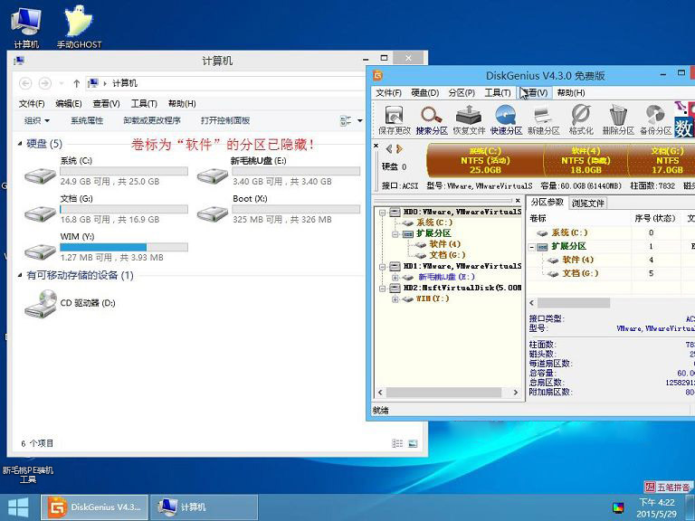
Task: Click 卸载或更改程序 in the Explorer toolbar
Action: (x=152, y=120)
